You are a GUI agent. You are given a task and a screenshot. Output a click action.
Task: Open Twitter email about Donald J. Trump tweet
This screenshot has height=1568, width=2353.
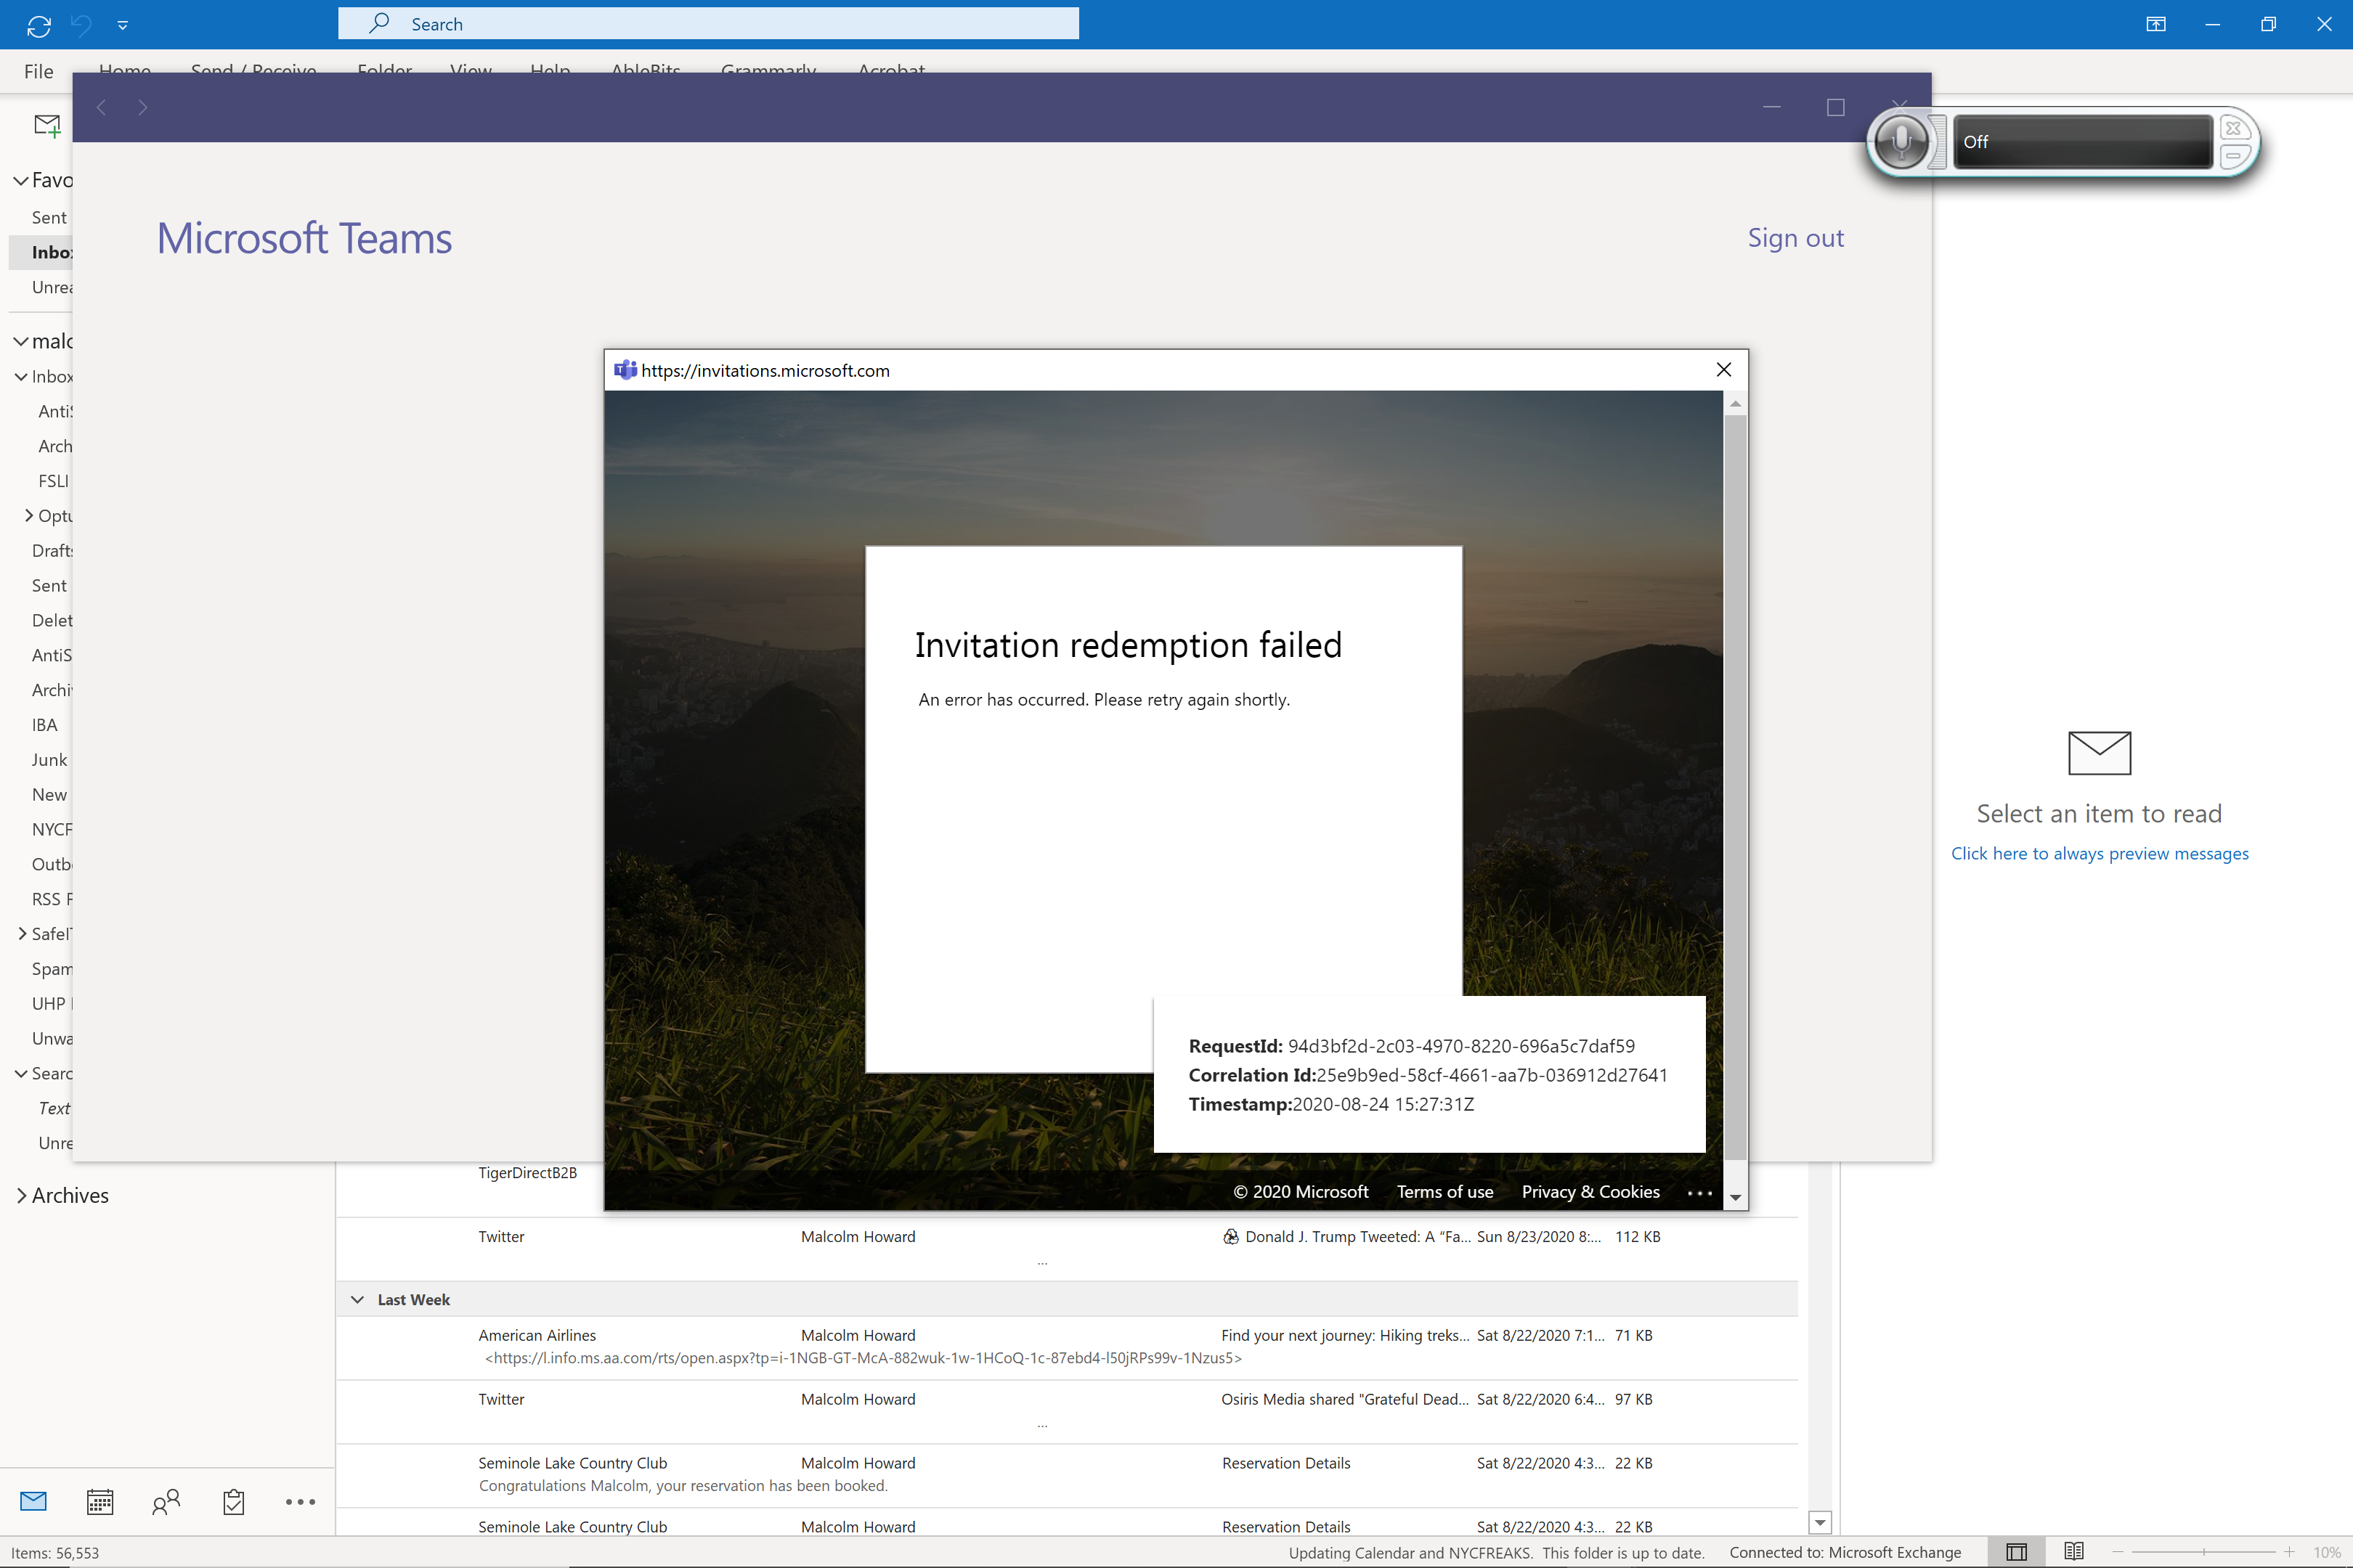pos(1066,1248)
